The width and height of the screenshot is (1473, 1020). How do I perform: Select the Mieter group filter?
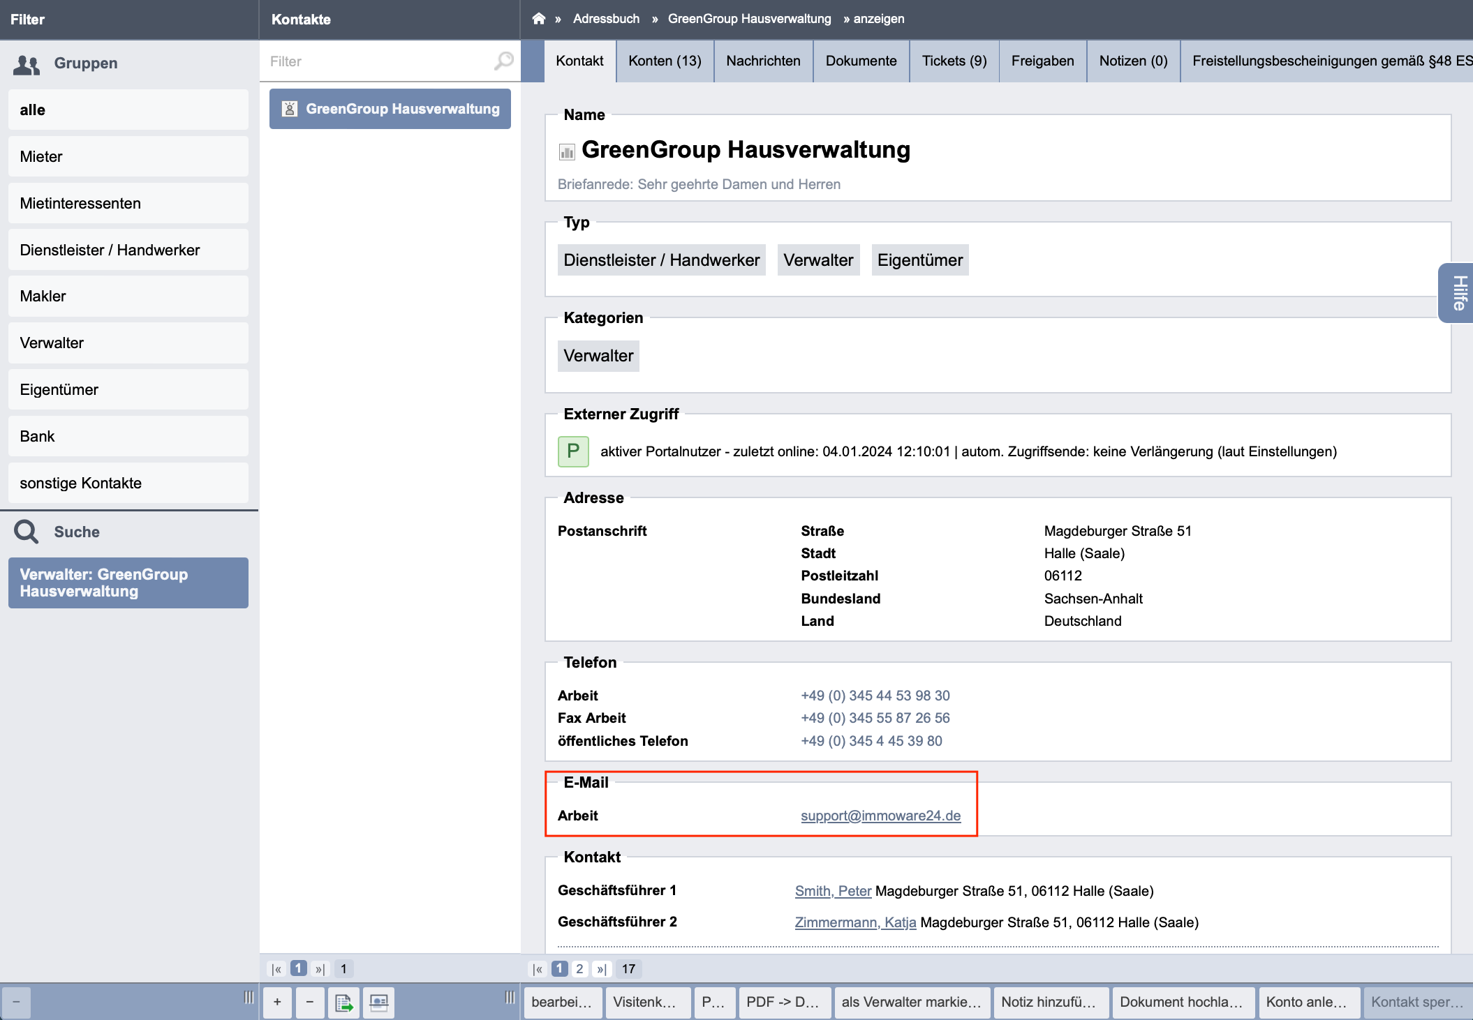[x=128, y=156]
